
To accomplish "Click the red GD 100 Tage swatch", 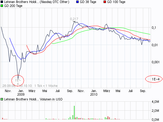I will pos(105,2).
